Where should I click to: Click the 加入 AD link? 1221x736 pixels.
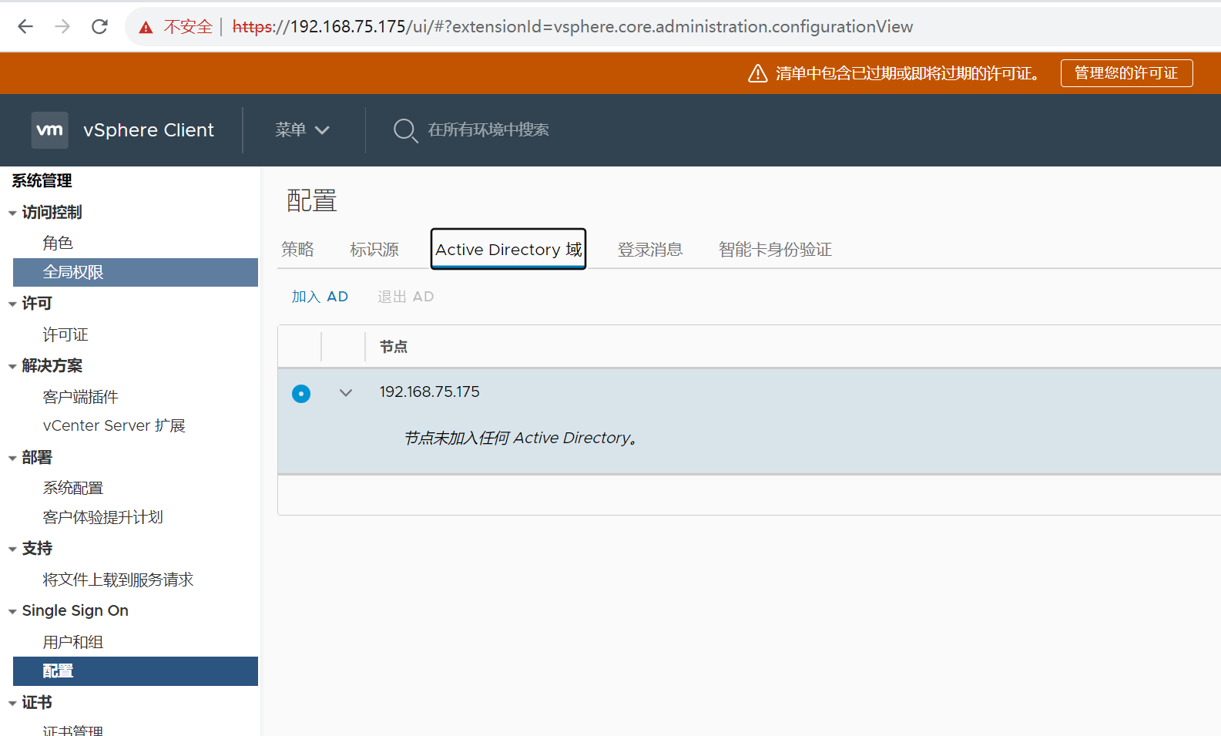point(320,297)
